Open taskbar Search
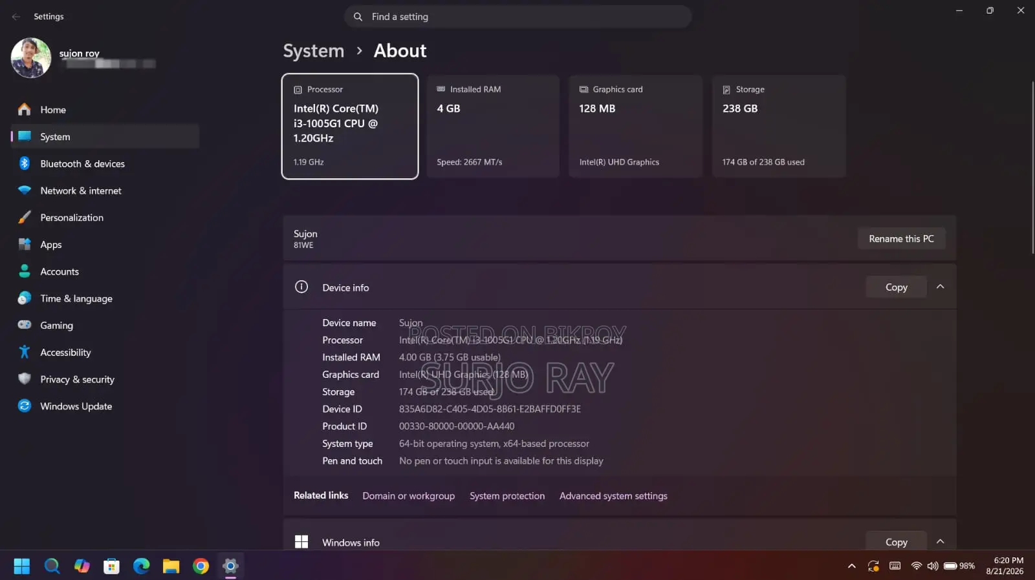The height and width of the screenshot is (580, 1035). pos(52,566)
